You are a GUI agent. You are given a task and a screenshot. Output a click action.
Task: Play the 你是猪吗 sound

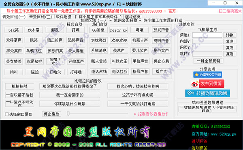tap(34, 62)
